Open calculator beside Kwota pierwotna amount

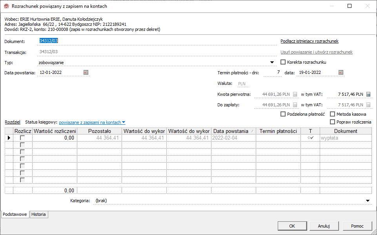pyautogui.click(x=295, y=94)
